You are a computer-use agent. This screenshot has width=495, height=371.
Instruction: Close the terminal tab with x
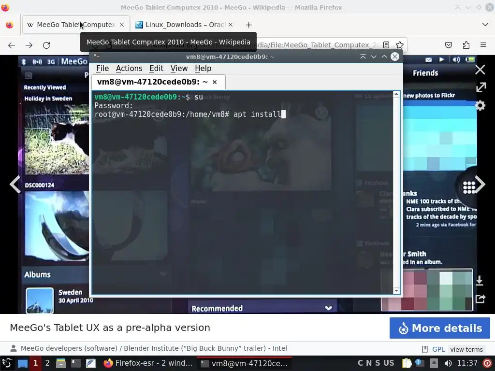215,82
